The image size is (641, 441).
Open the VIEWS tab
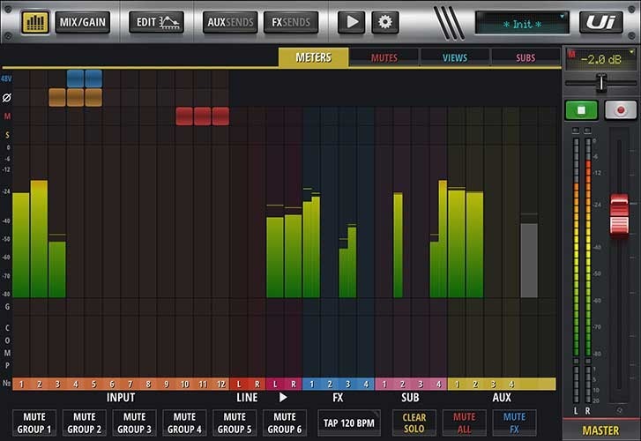[455, 58]
